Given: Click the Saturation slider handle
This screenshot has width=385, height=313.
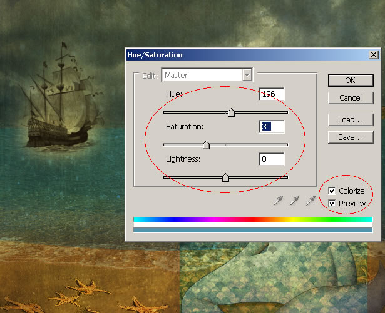Looking at the screenshot, I should click(206, 145).
